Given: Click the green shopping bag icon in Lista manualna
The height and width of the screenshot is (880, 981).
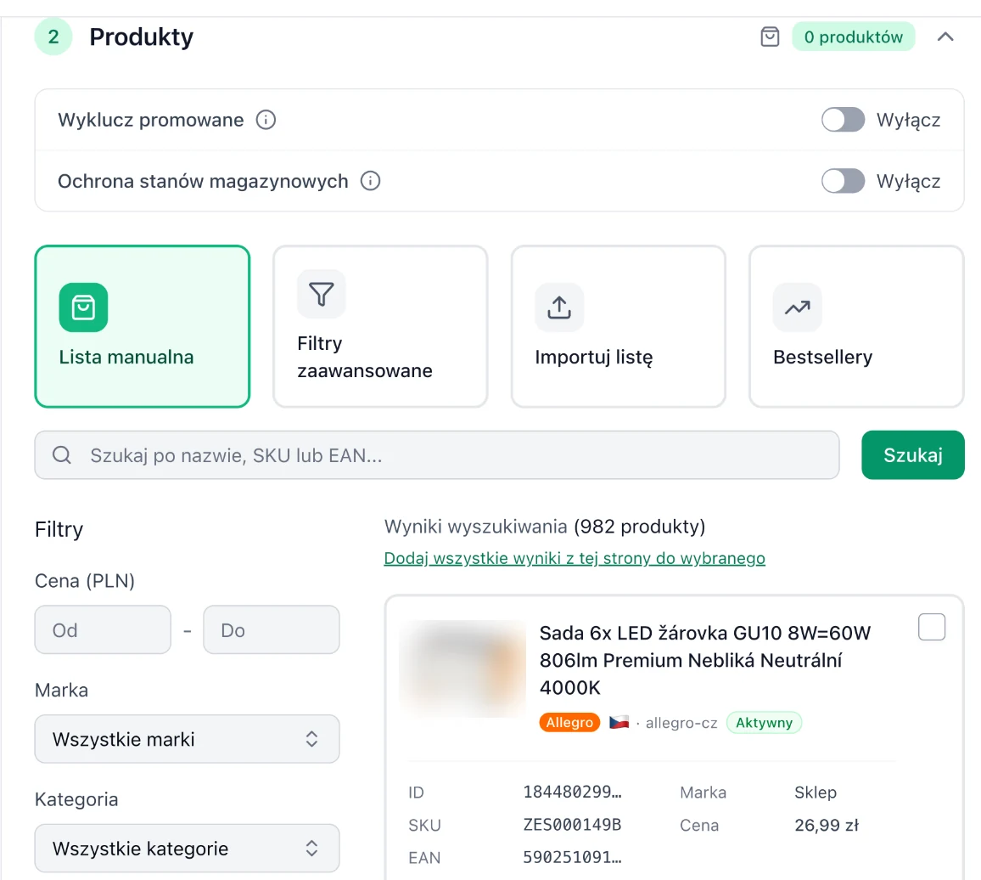Looking at the screenshot, I should (83, 307).
